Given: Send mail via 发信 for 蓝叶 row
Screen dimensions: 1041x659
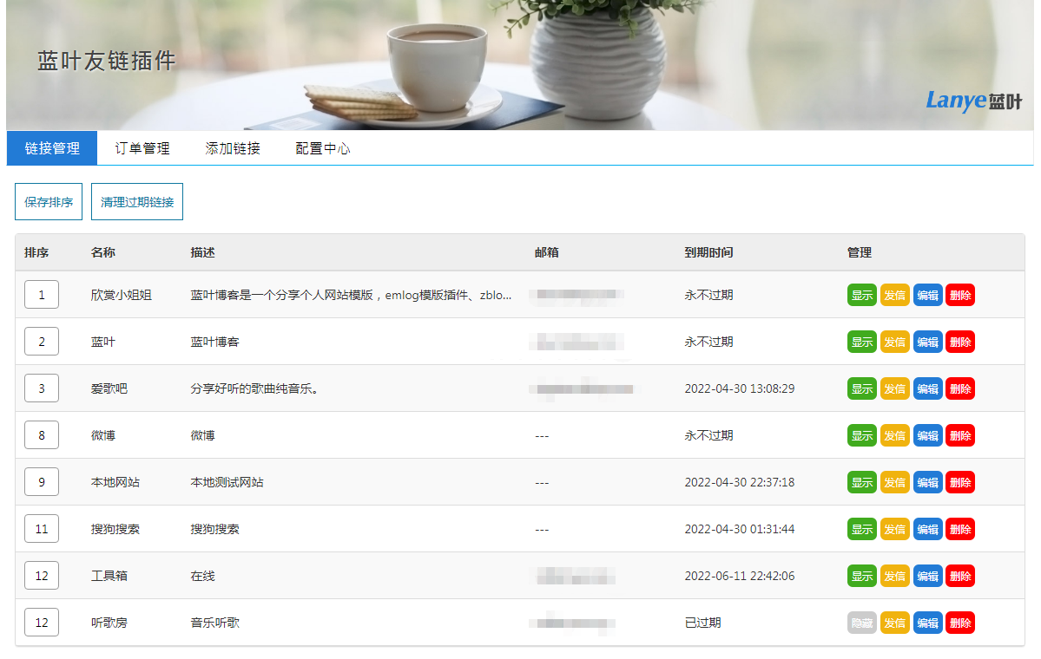Looking at the screenshot, I should coord(894,343).
